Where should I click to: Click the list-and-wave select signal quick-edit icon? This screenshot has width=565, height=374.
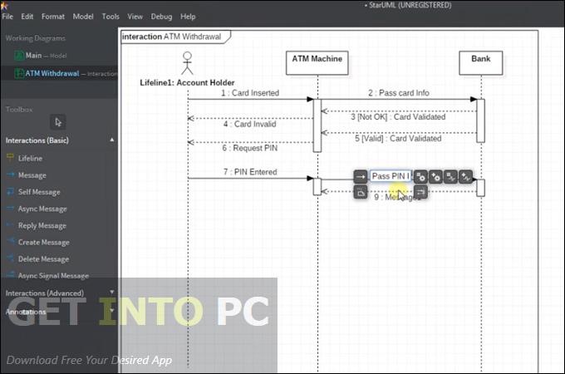point(451,176)
